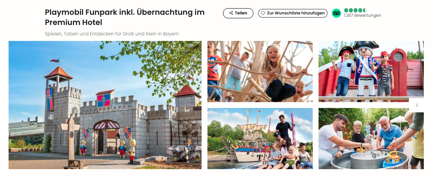Click the first green rating bubble
Screen dimensions: 432x175
[346, 10]
